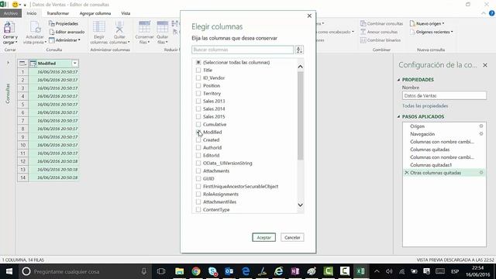Click the gear icon next to Origen step
496x279 pixels.
click(481, 126)
